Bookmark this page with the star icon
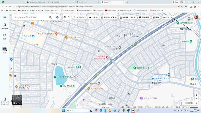Image resolution: width=201 pixels, height=113 pixels. pos(186,7)
